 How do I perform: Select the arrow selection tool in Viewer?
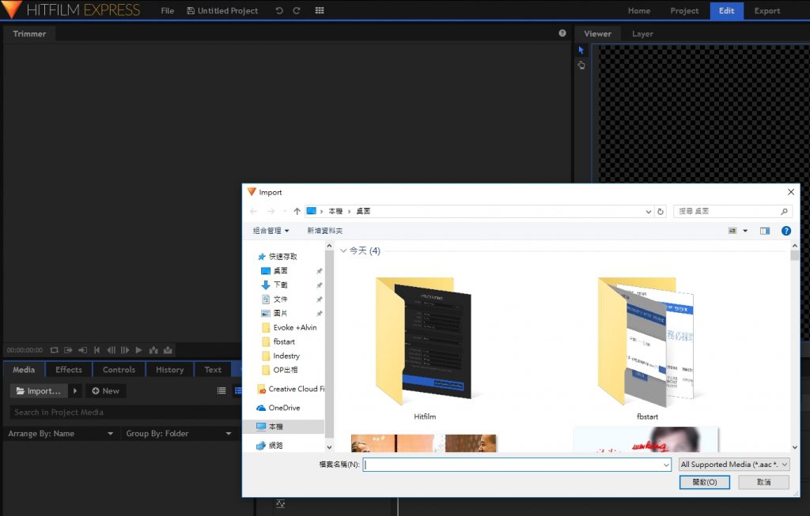581,50
